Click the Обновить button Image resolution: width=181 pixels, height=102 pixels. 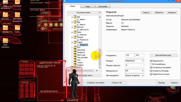click(159, 12)
